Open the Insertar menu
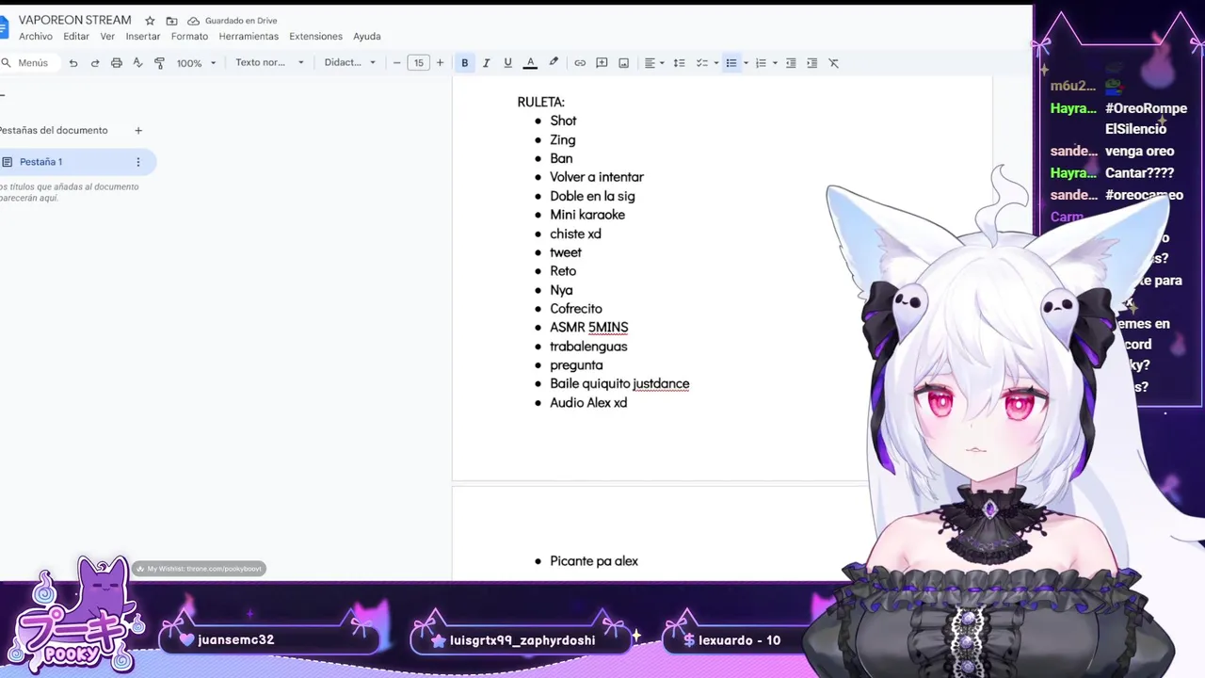 143,37
